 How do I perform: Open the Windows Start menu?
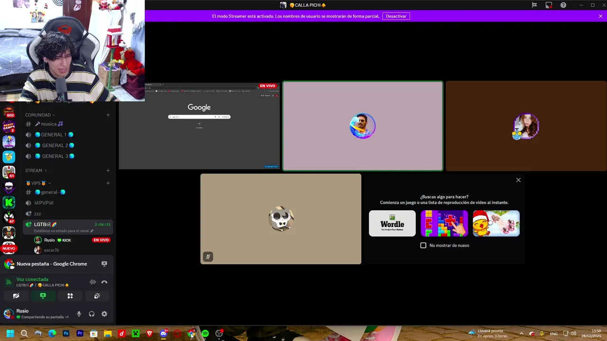coord(10,333)
